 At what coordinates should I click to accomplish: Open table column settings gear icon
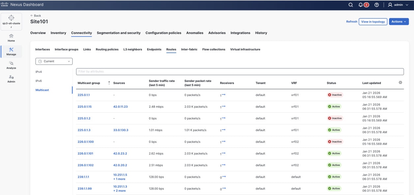click(x=400, y=82)
